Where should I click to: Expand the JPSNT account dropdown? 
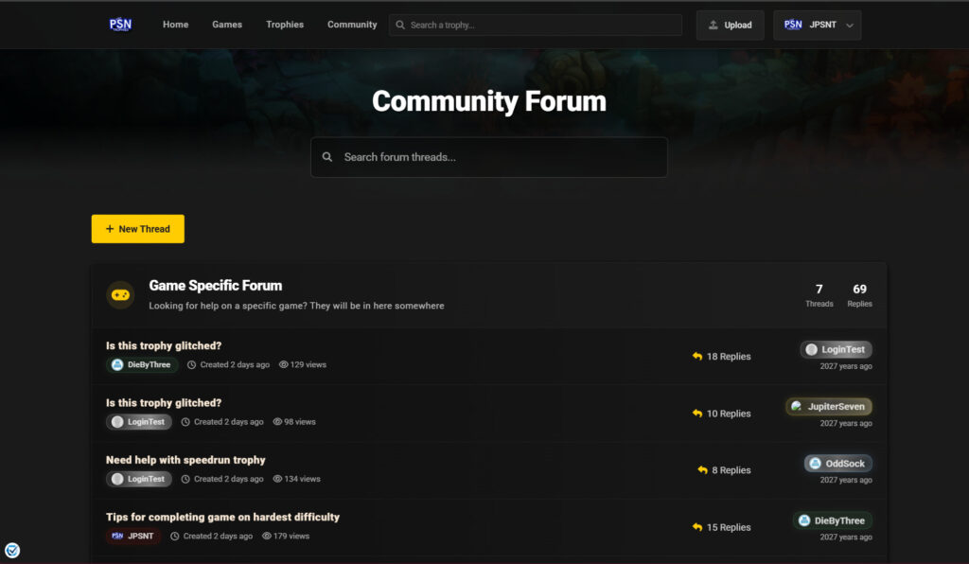coord(817,26)
